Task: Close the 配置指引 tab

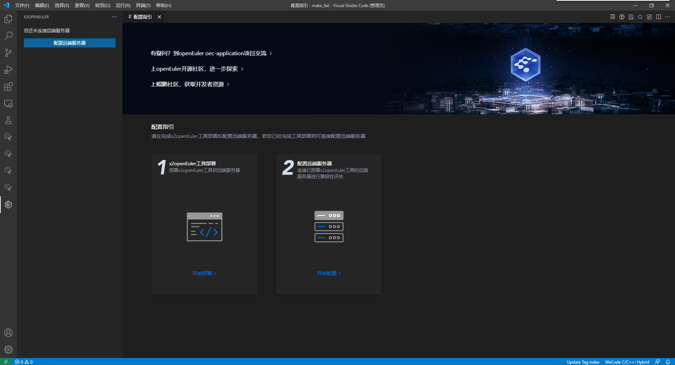Action: click(x=159, y=17)
